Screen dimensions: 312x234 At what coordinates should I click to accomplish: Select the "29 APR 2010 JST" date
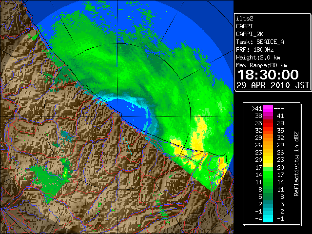[273, 85]
